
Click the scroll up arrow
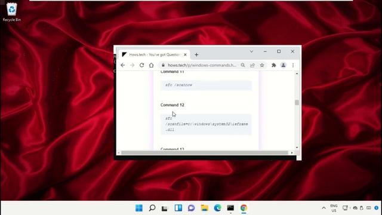[x=297, y=73]
